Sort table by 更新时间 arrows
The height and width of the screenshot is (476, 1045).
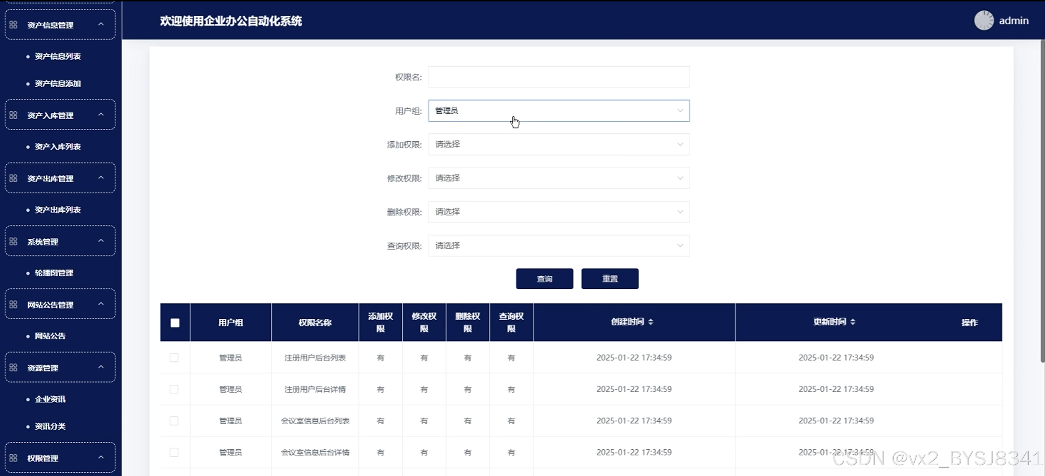tap(852, 322)
